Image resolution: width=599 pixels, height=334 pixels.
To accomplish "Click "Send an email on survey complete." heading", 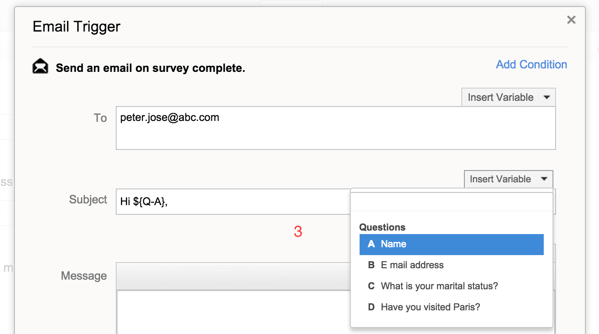I will pos(150,68).
